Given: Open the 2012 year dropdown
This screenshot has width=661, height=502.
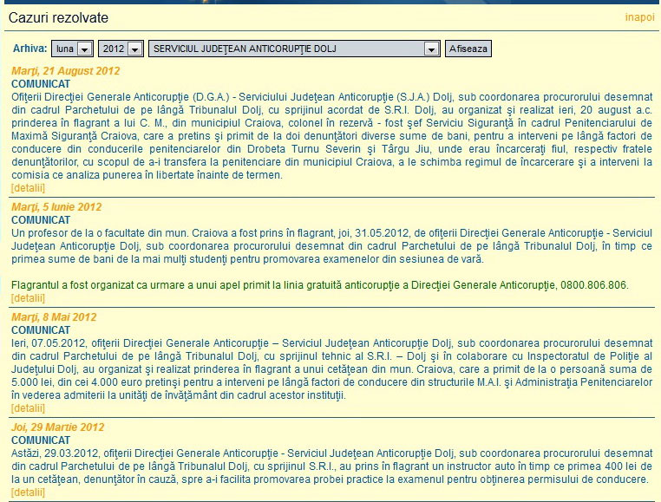Looking at the screenshot, I should point(121,49).
